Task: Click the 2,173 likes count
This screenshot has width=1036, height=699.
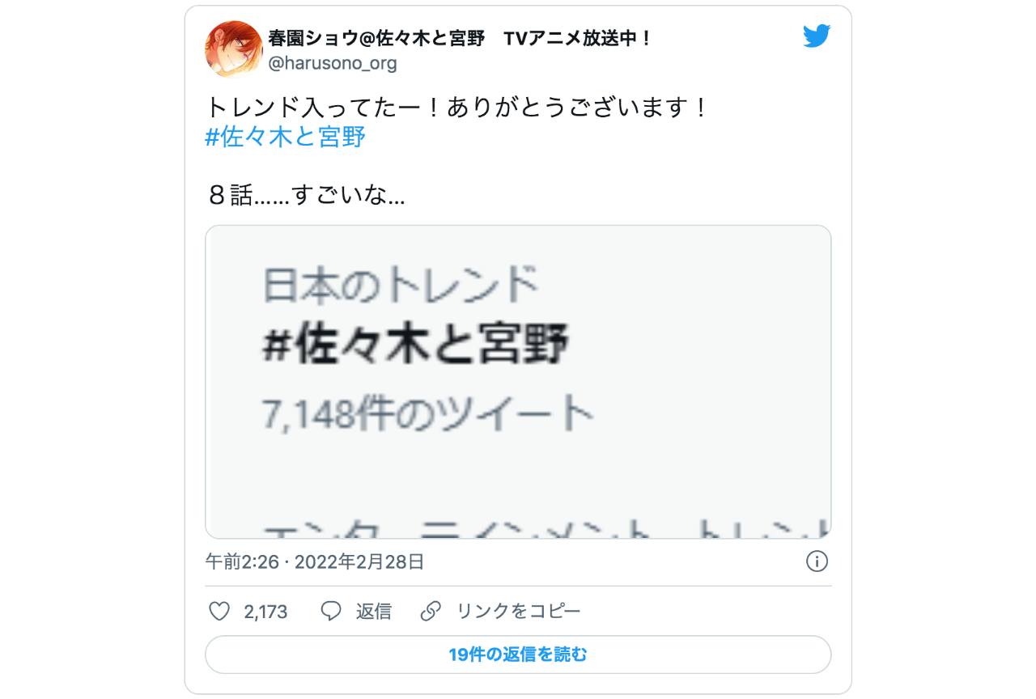Action: (265, 612)
